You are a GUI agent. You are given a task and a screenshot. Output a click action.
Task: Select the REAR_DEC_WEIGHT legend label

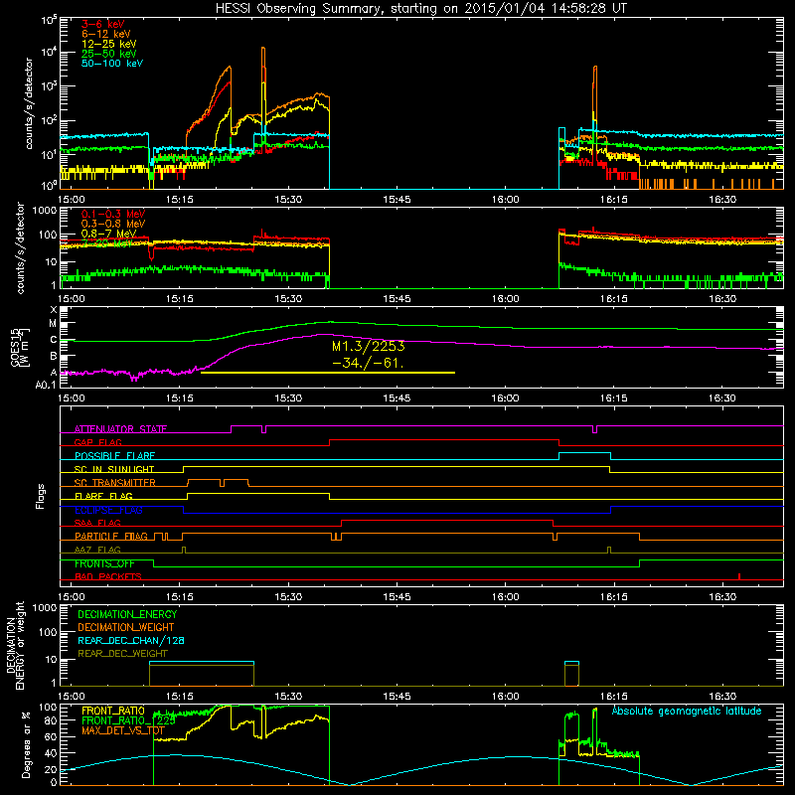coord(122,654)
